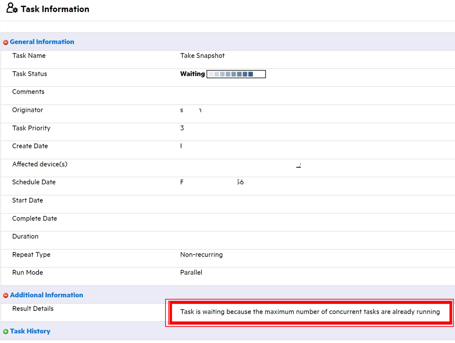
Task: Click the Parallel run mode value
Action: [x=191, y=273]
